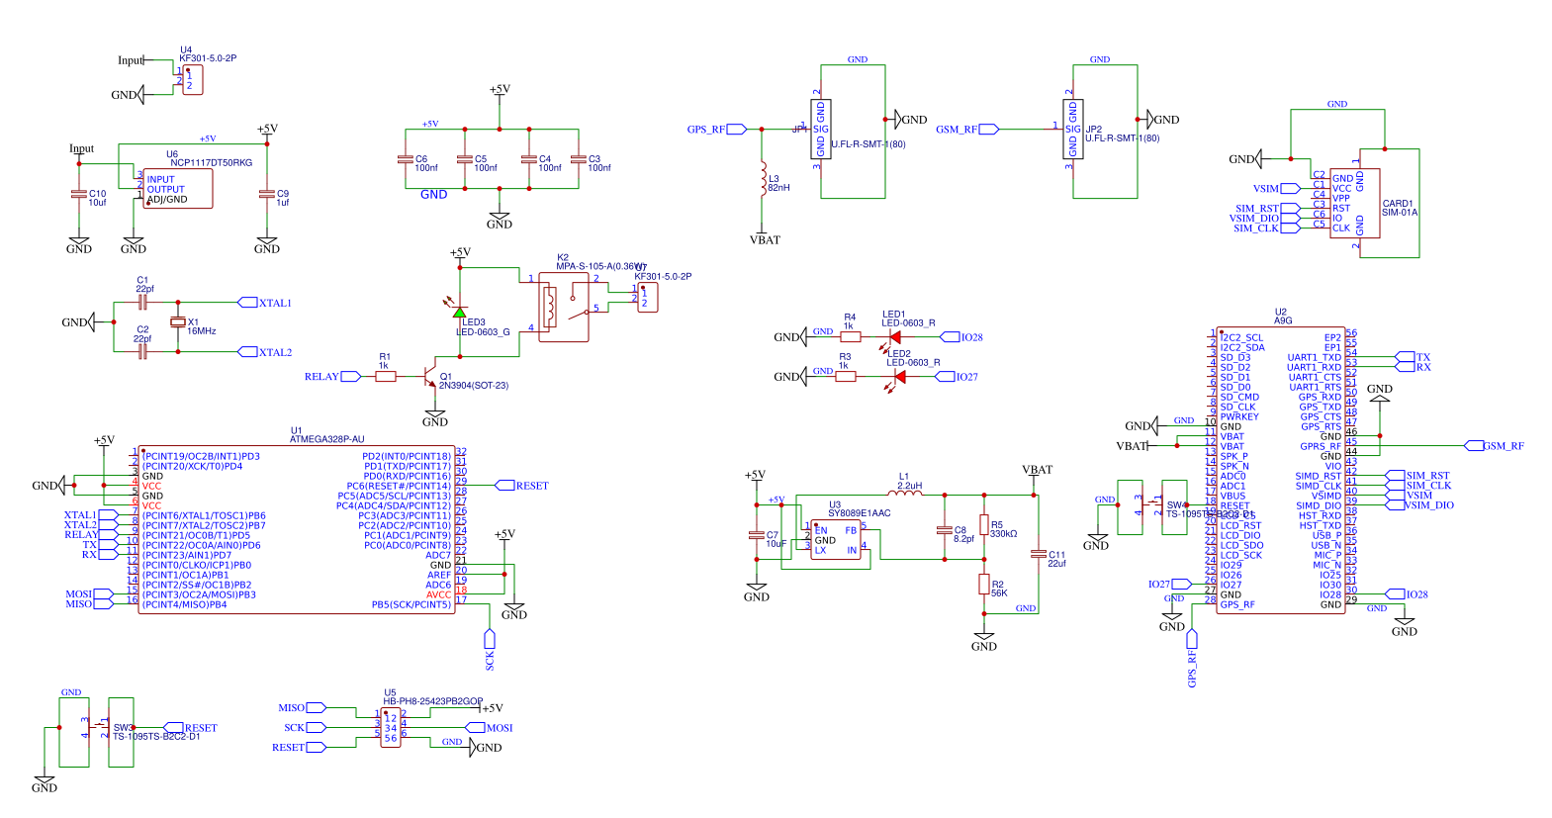Image resolution: width=1552 pixels, height=818 pixels.
Task: Click the SIM_RST net flag beside CARD1
Action: click(1267, 209)
